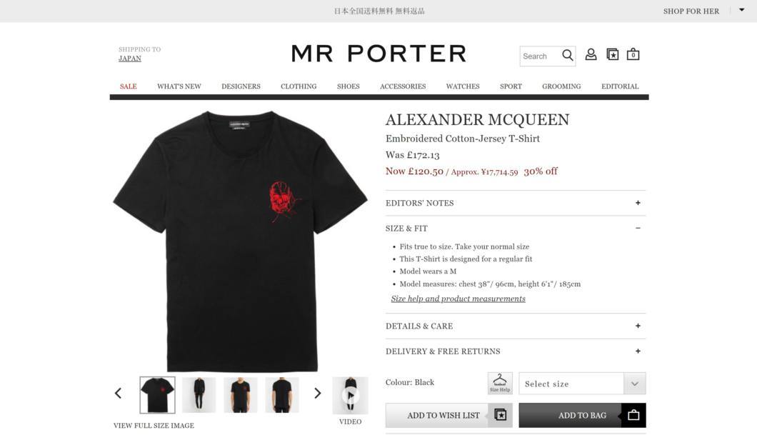Select the model back-view thumbnail
The image size is (757, 435).
(282, 395)
